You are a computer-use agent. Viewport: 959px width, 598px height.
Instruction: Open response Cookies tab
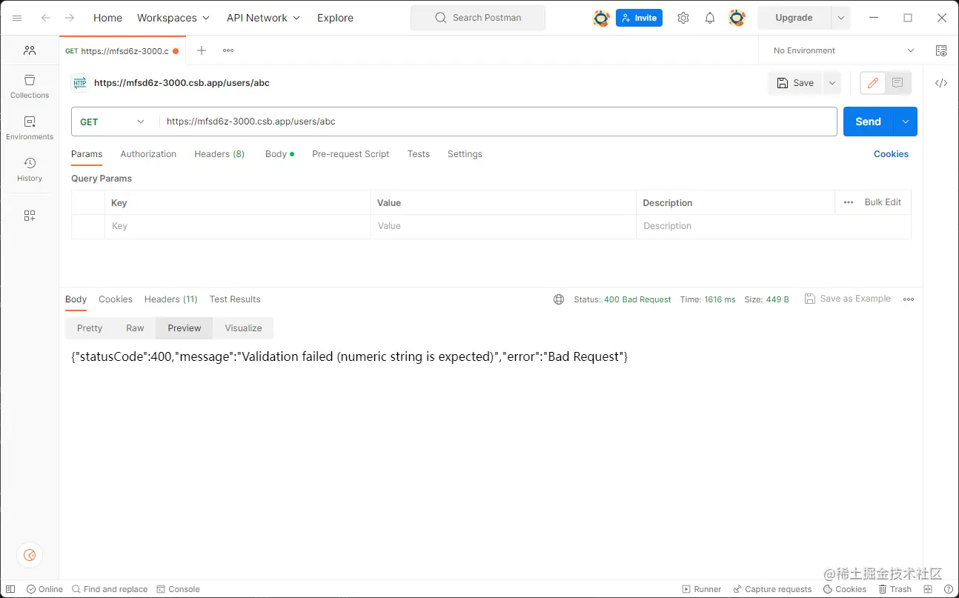point(116,299)
